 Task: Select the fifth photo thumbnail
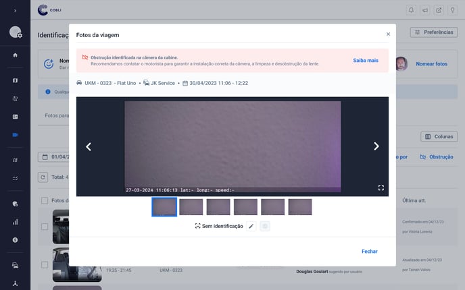(x=273, y=207)
